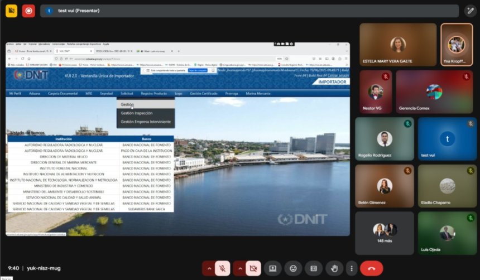Select Gestión in the Solicitud dropdown

click(127, 104)
